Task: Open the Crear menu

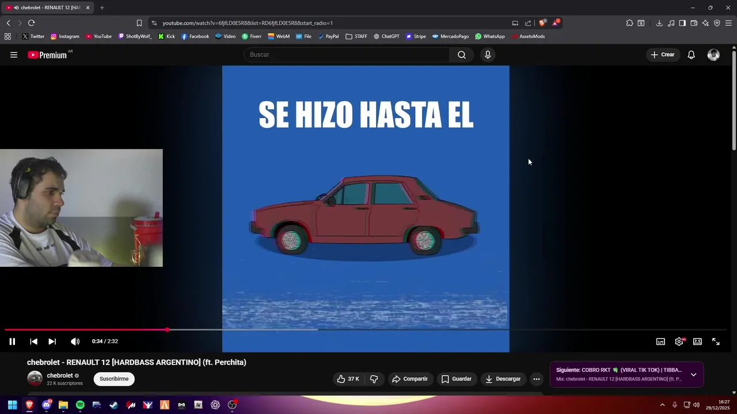Action: pos(662,55)
